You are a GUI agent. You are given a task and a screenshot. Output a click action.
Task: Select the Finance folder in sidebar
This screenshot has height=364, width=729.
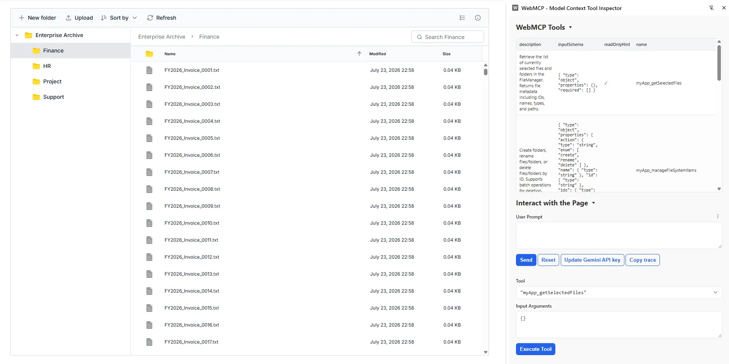[x=71, y=51]
